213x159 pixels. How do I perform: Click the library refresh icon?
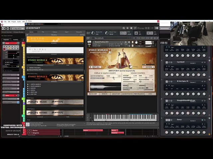coord(28,34)
